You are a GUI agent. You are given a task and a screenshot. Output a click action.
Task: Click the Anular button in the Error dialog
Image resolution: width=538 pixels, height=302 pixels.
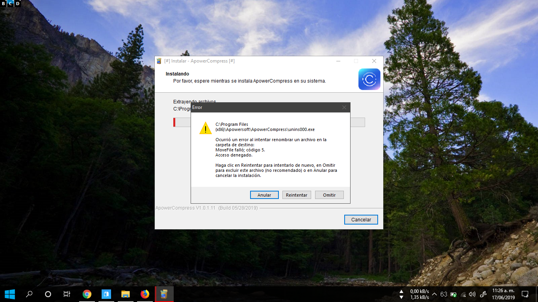264,195
